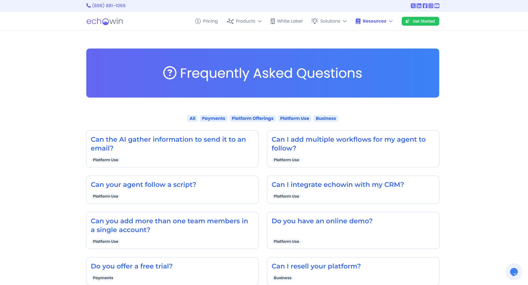Click the green Get Started button
Viewport: 528px width, 285px height.
[x=420, y=21]
